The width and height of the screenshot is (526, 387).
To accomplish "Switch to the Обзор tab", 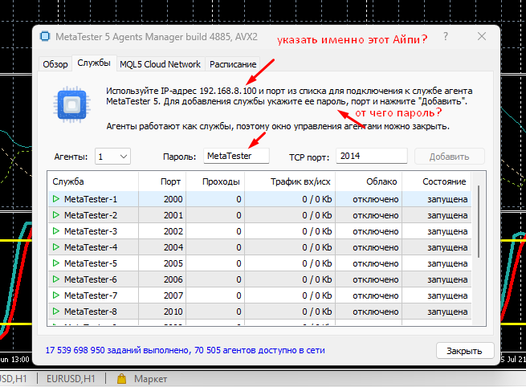I will coord(55,64).
